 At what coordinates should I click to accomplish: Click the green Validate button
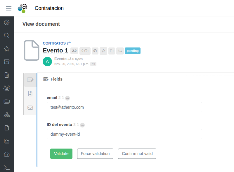61,154
